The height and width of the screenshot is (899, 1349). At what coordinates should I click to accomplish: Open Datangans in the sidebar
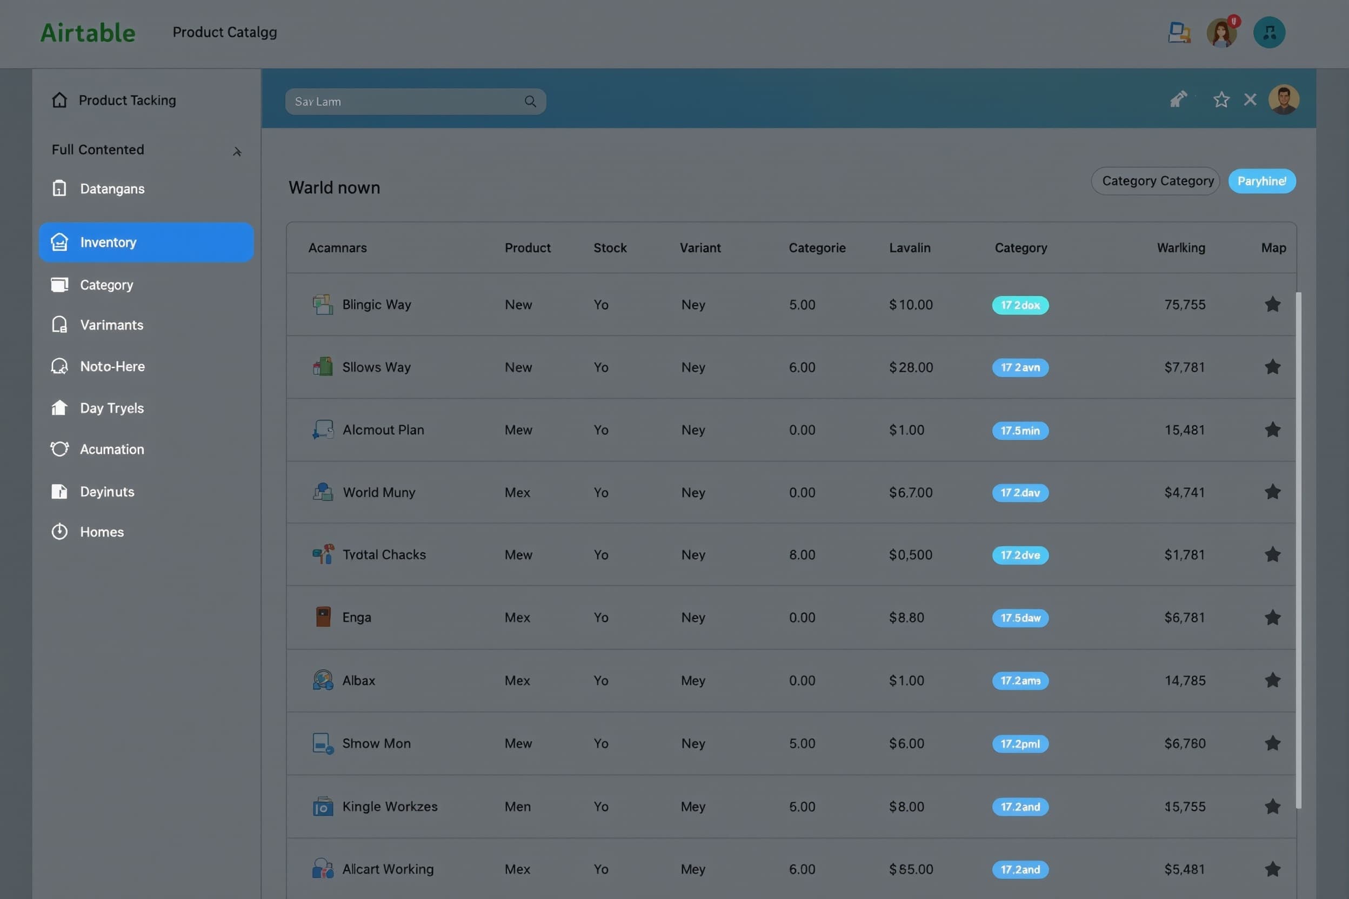98,189
